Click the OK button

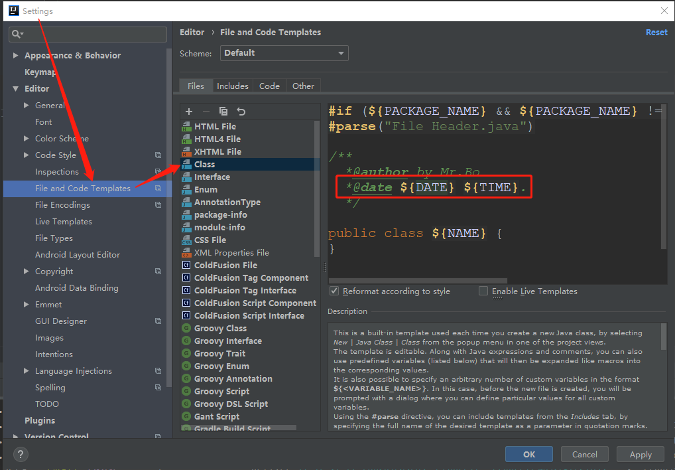click(529, 455)
